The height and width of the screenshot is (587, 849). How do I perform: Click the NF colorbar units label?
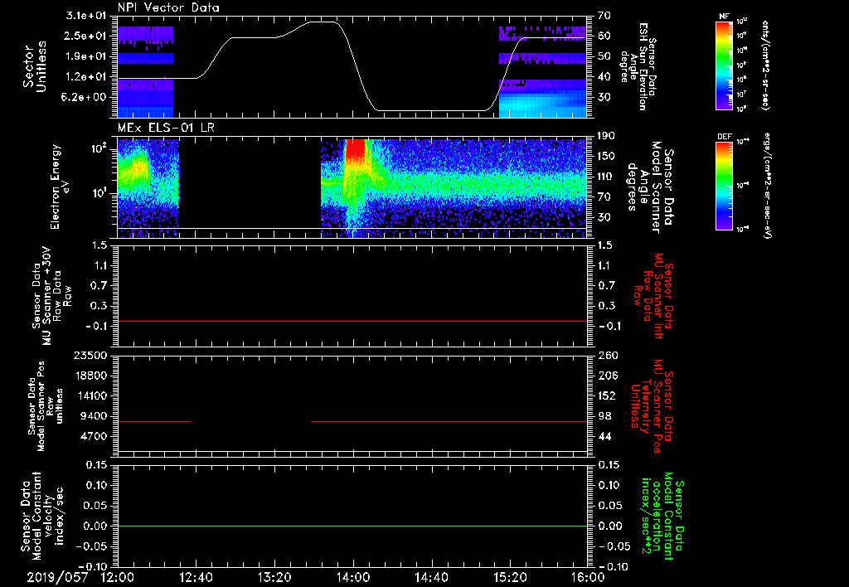765,65
